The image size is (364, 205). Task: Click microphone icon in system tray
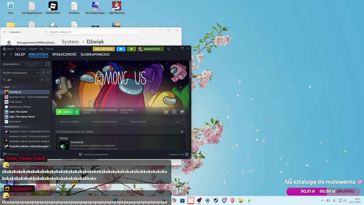coord(334,200)
